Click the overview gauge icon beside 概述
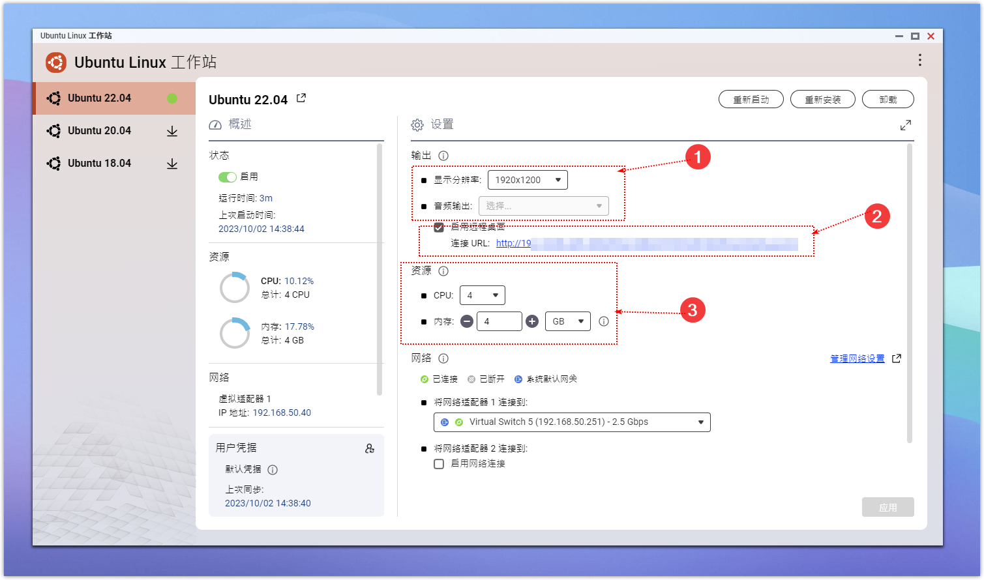 (x=215, y=125)
